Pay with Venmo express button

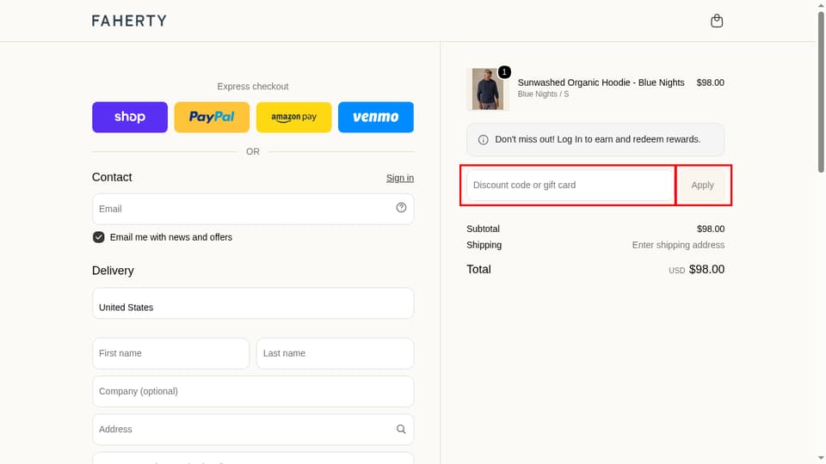[x=376, y=117]
